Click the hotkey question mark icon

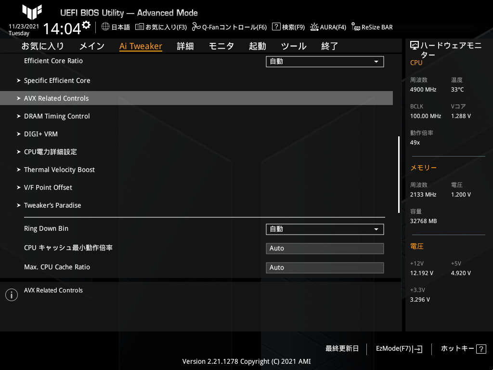tap(481, 349)
